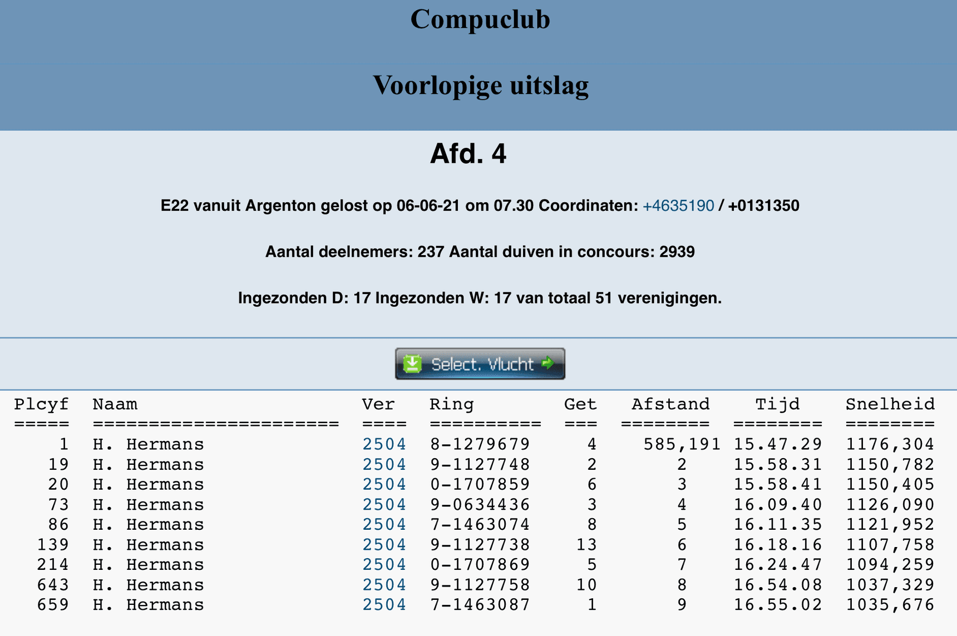Click the 2504 link in the 9-1127738 row
Screen dimensions: 957x636
point(384,544)
